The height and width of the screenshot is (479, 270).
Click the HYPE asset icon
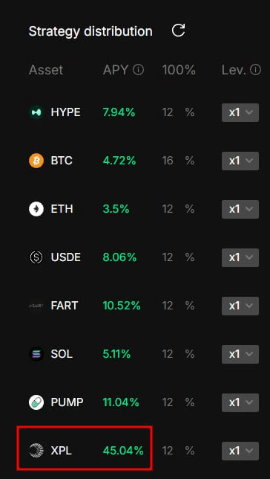(x=36, y=112)
